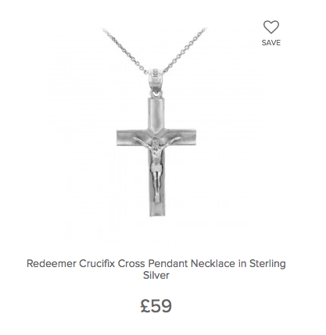The image size is (326, 335).
Task: Click 'Cross' in the product title
Action: pyautogui.click(x=131, y=264)
